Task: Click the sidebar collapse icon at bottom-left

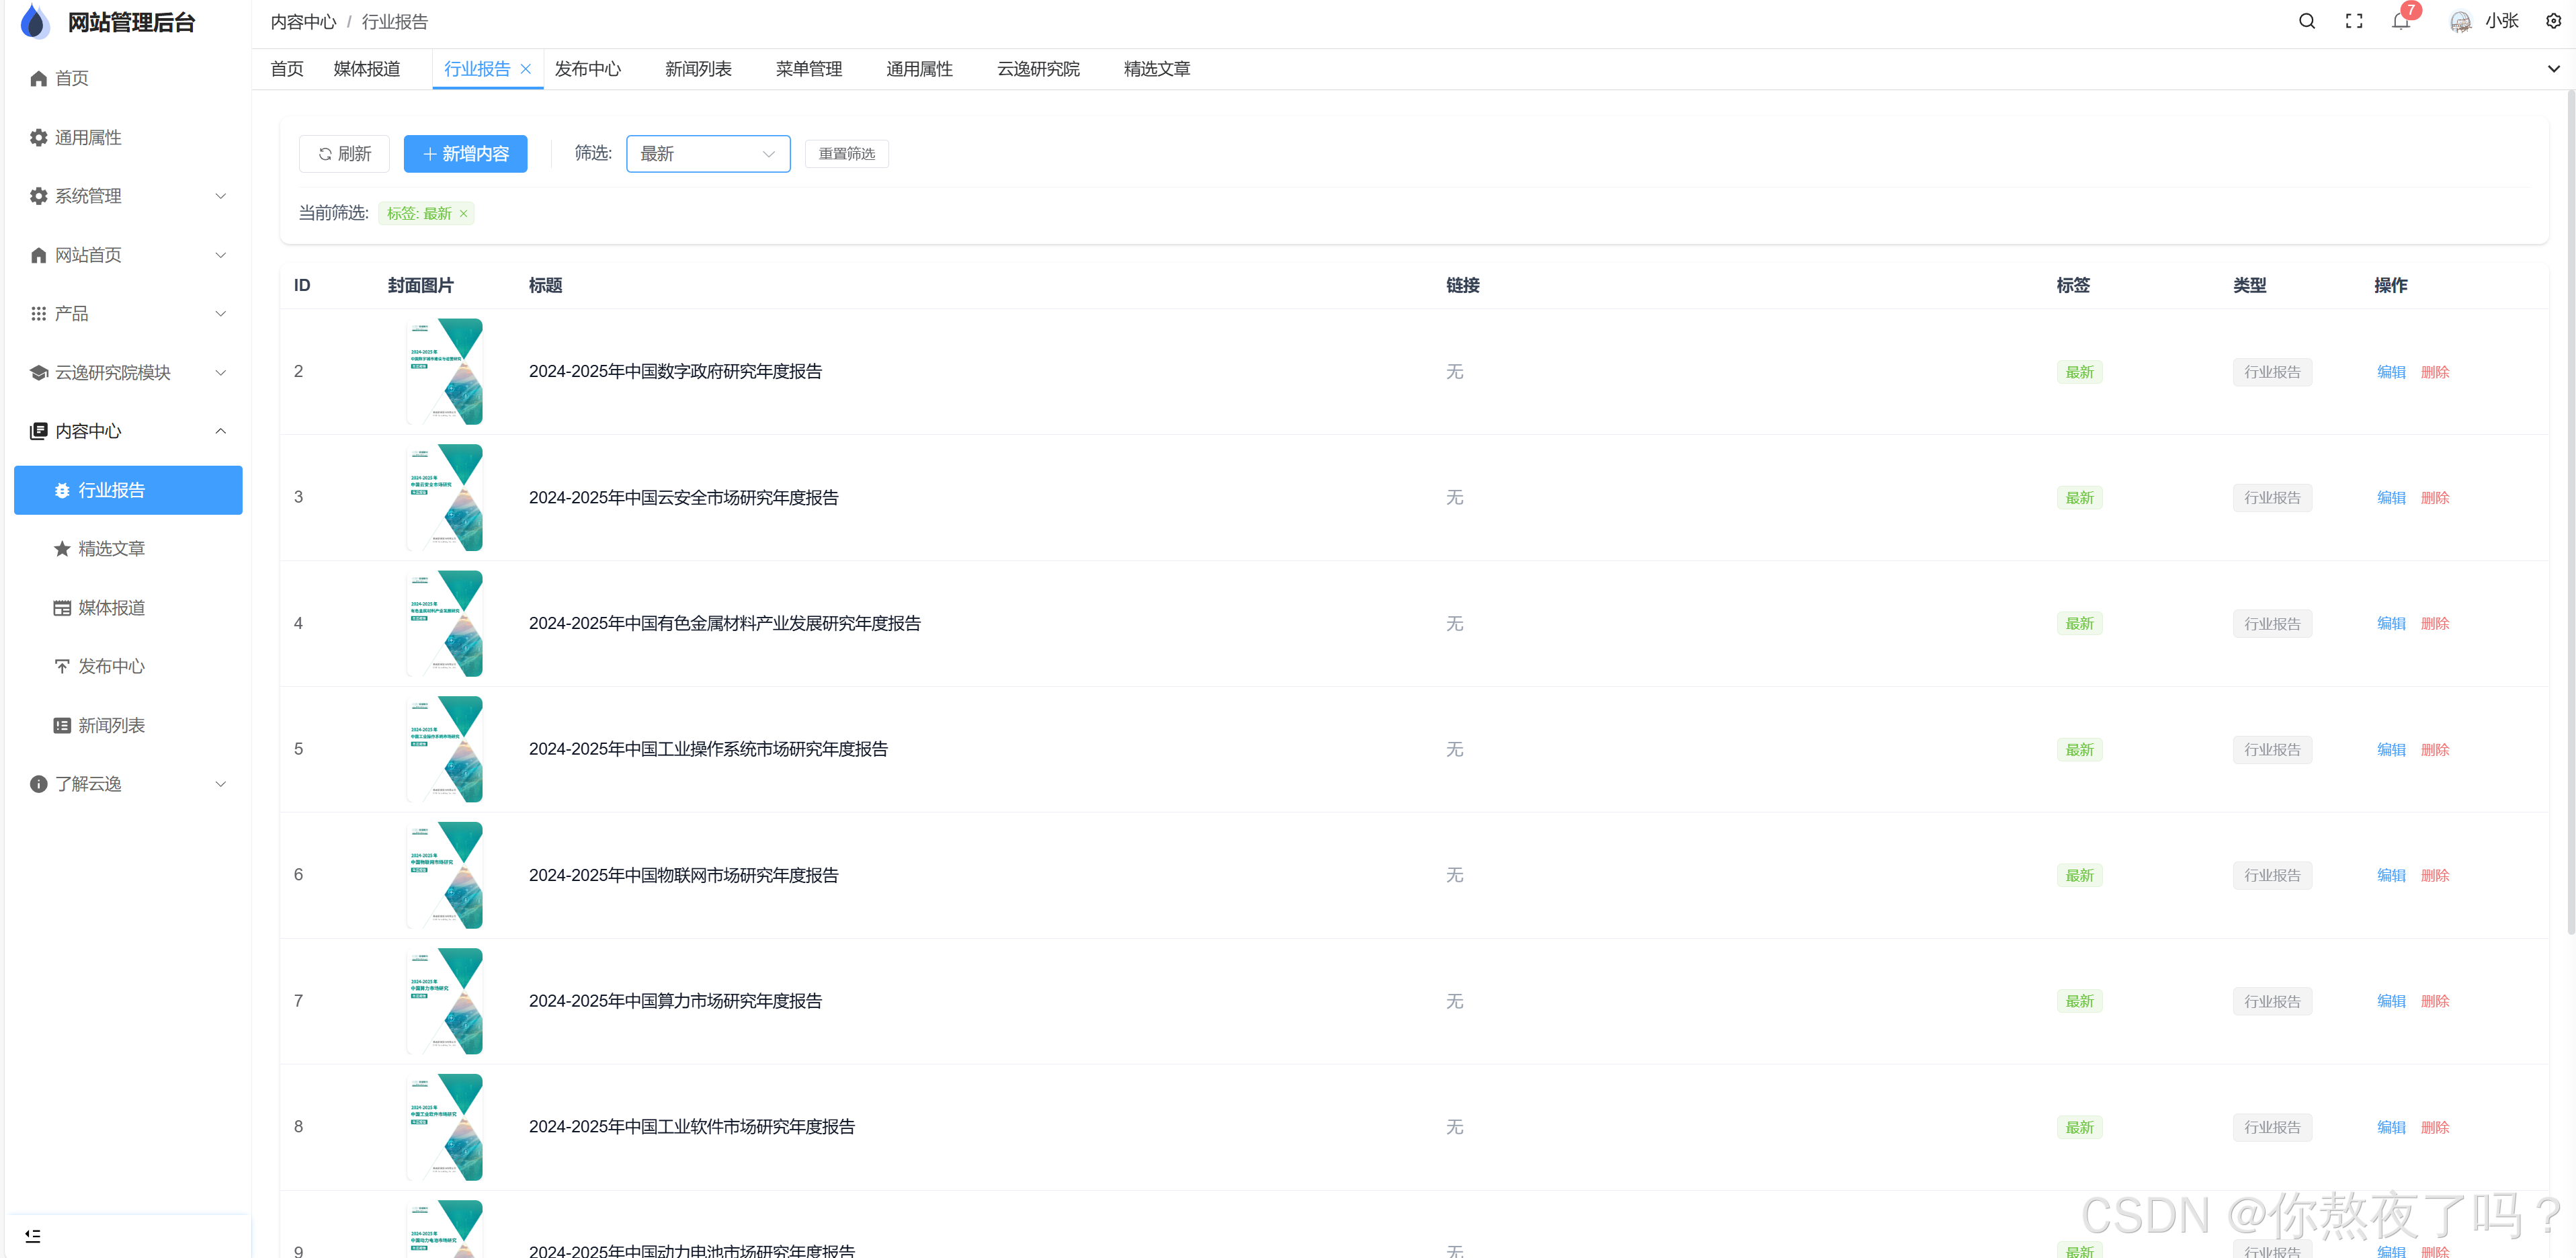Action: [33, 1236]
